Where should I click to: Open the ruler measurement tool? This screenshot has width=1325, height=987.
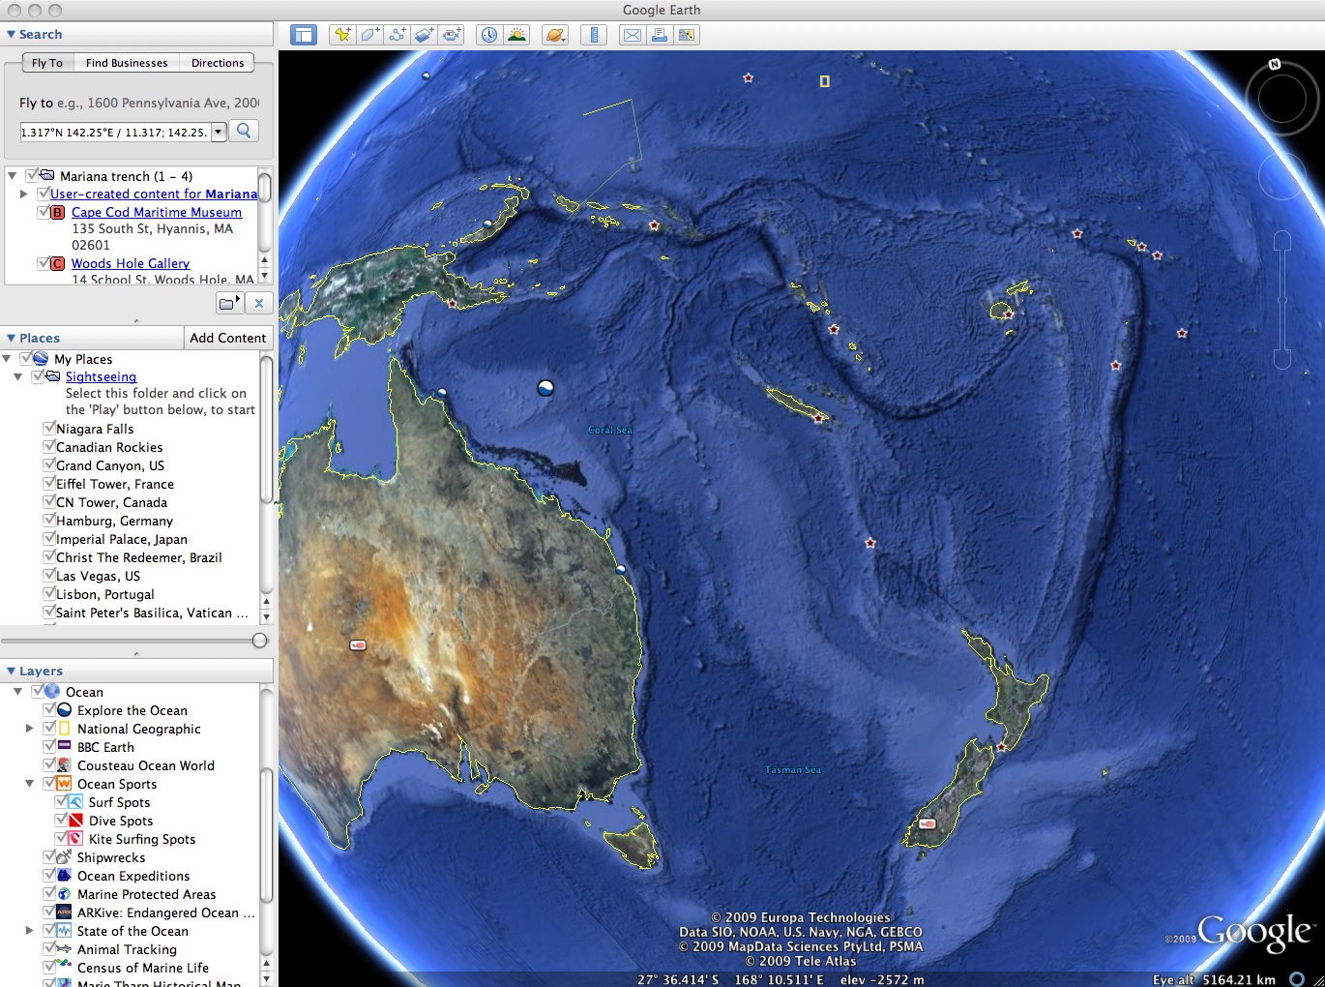tap(594, 35)
